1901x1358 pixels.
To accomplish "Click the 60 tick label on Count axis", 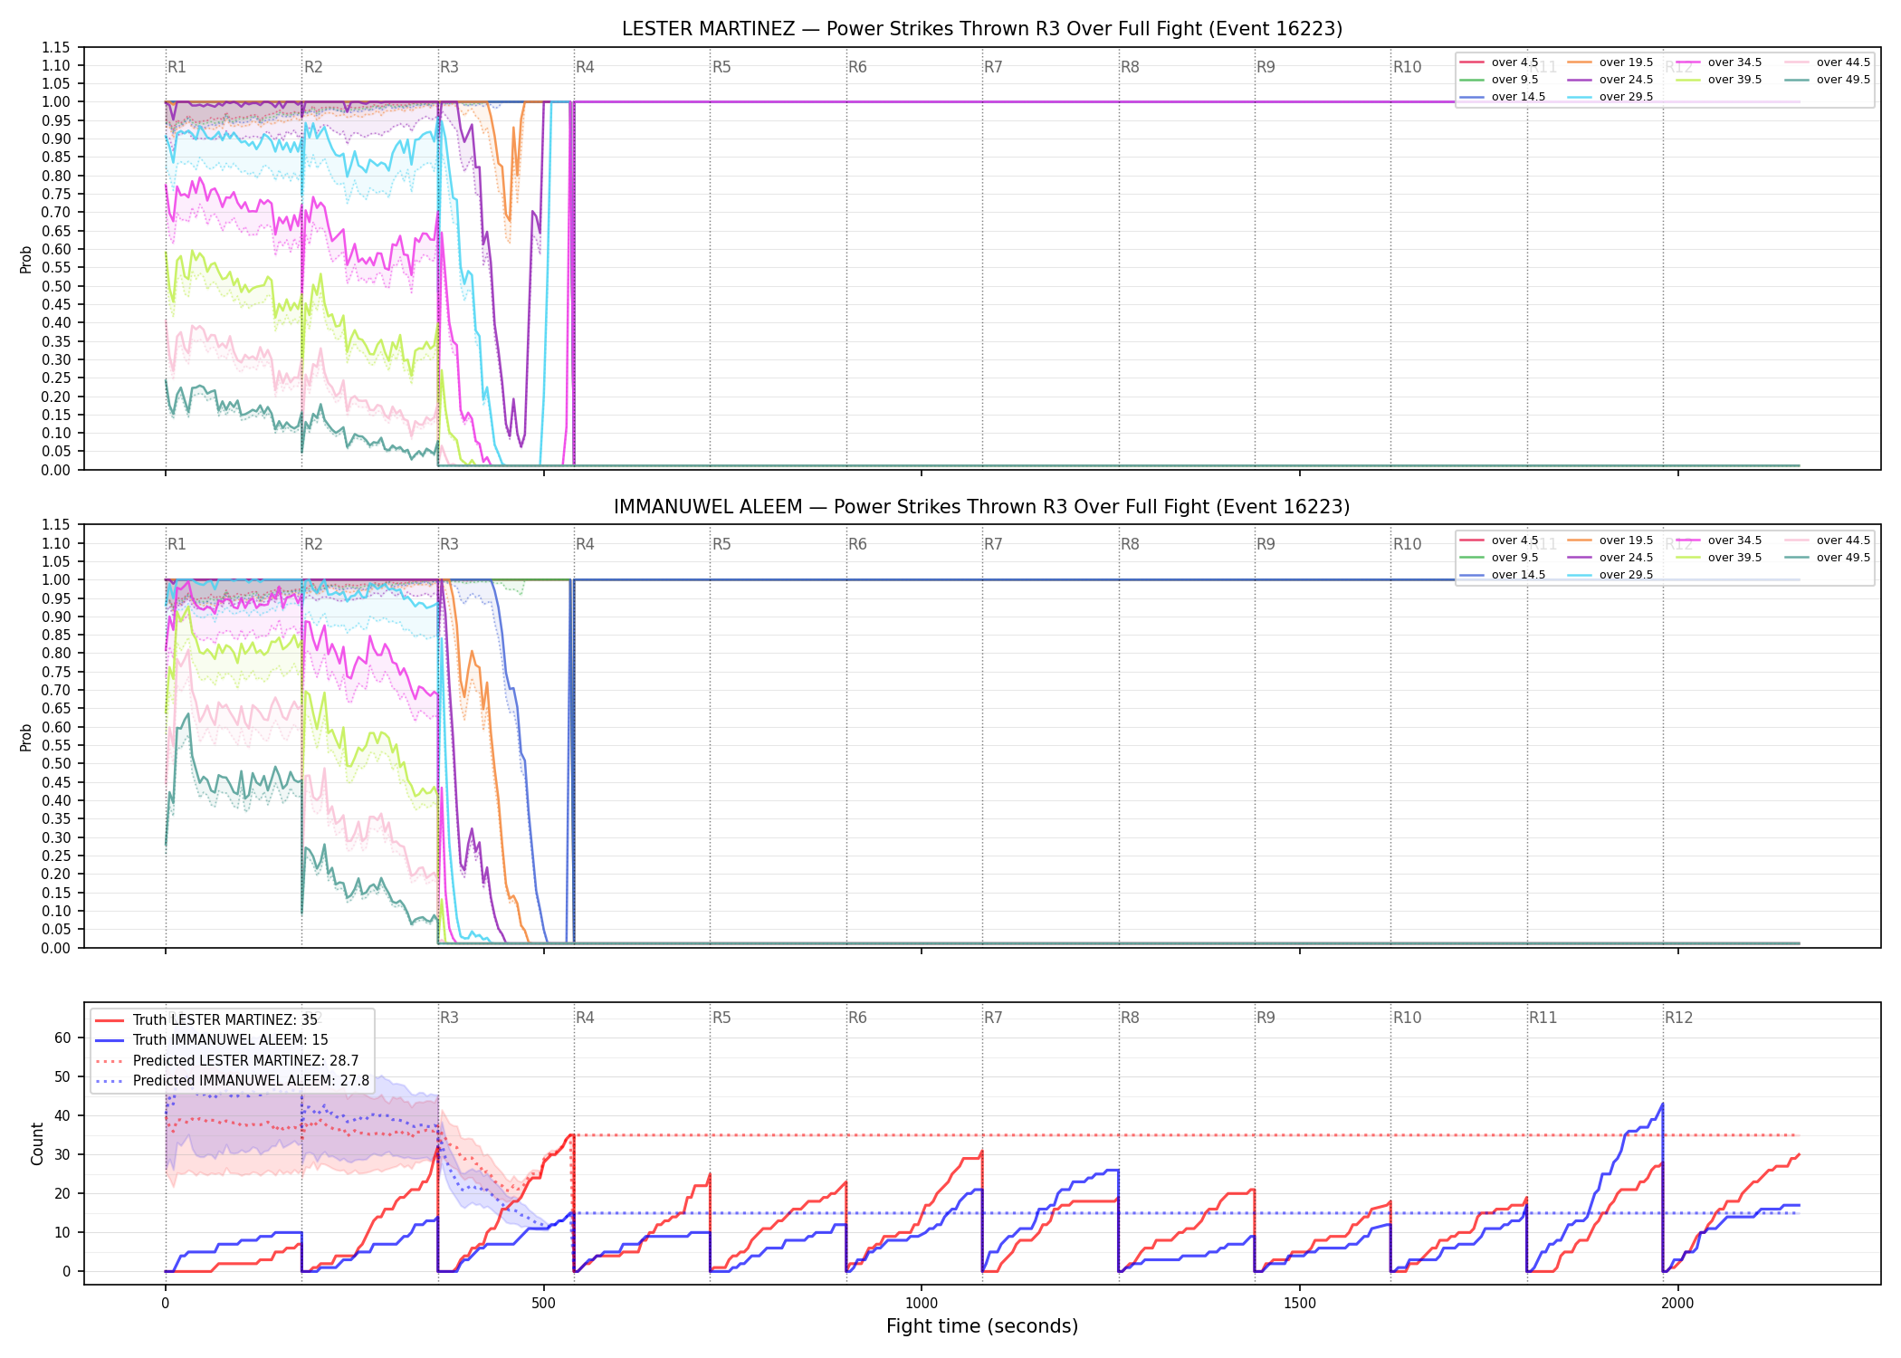I will (x=62, y=1038).
